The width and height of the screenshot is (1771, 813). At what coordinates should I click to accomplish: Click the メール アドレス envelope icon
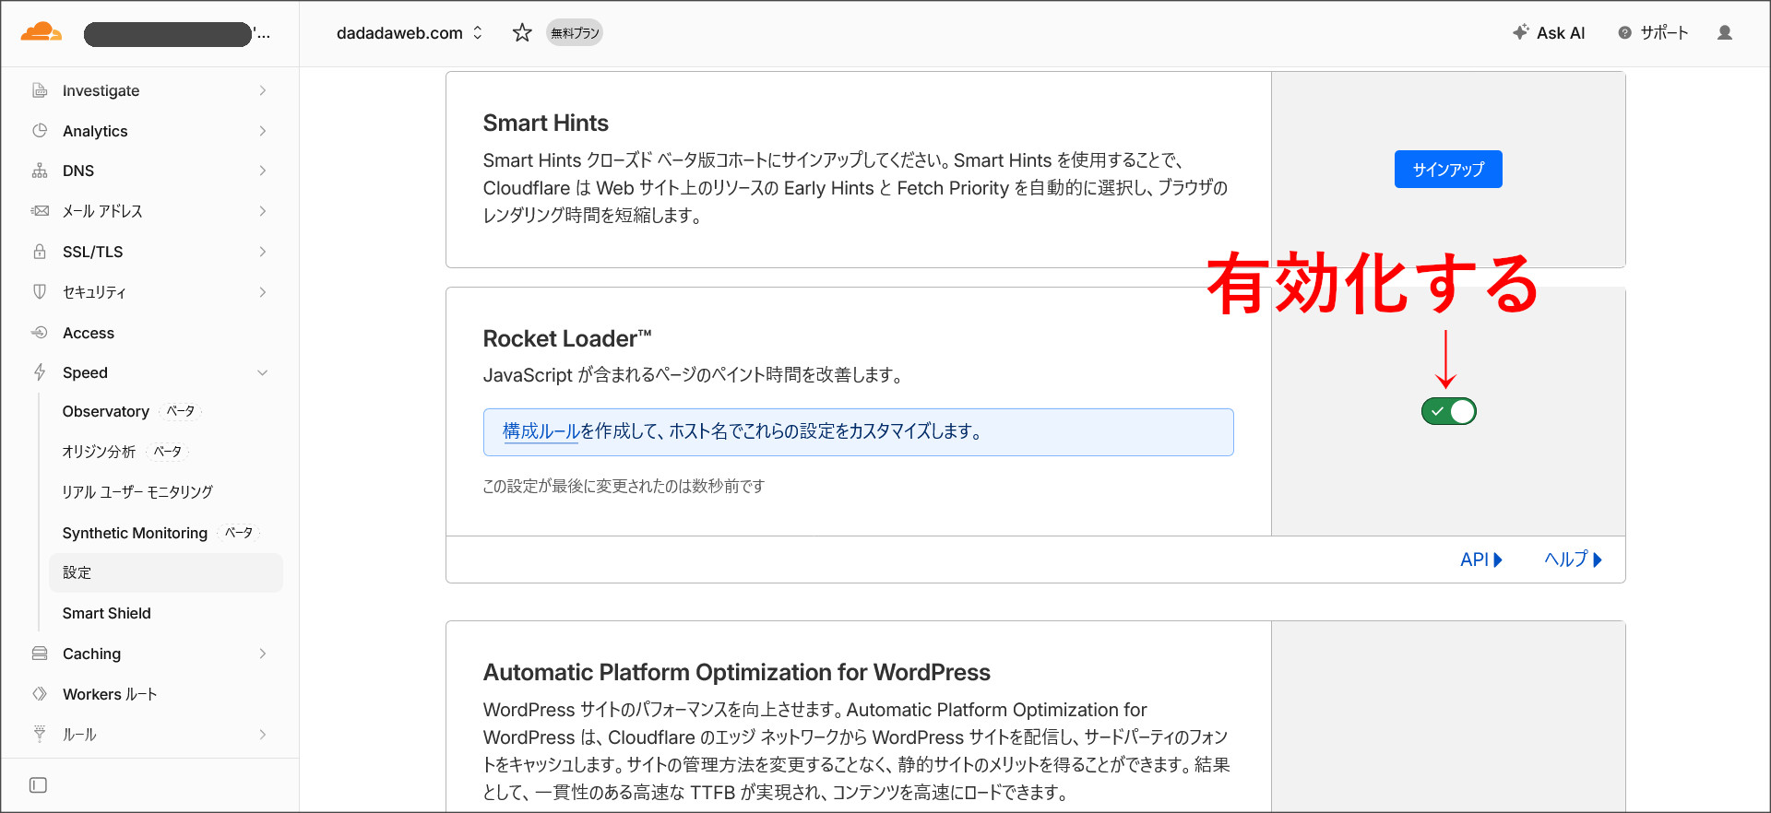click(x=40, y=211)
